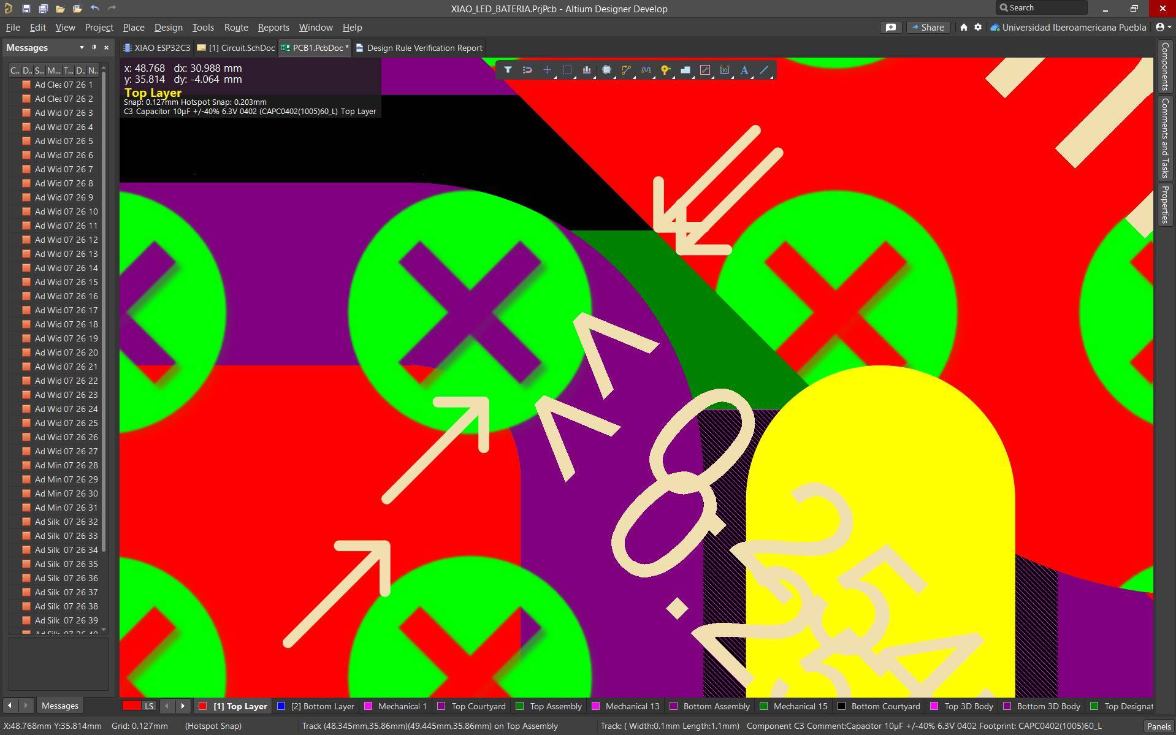Click the Open Project folder icon

click(x=77, y=9)
